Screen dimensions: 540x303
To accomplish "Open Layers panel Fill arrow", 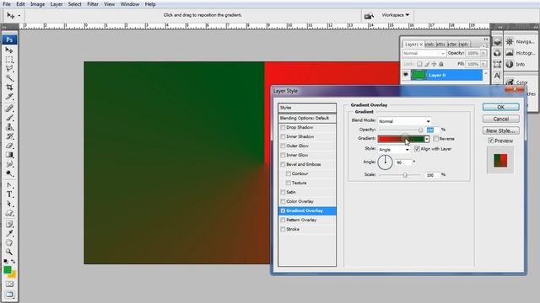I will 483,64.
